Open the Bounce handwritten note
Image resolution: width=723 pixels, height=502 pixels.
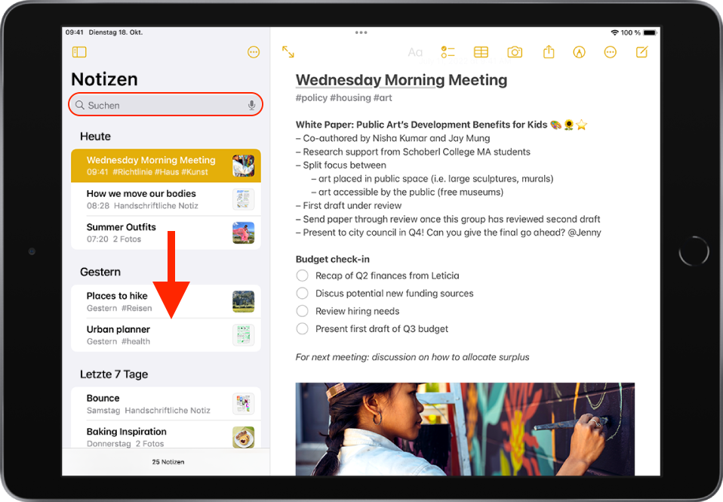(166, 404)
